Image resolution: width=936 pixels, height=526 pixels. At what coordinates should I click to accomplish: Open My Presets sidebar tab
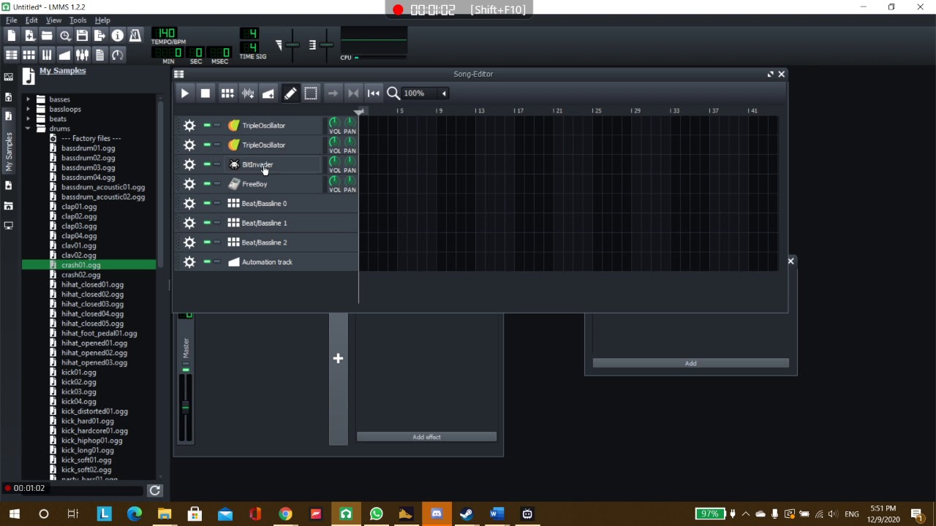tap(8, 186)
